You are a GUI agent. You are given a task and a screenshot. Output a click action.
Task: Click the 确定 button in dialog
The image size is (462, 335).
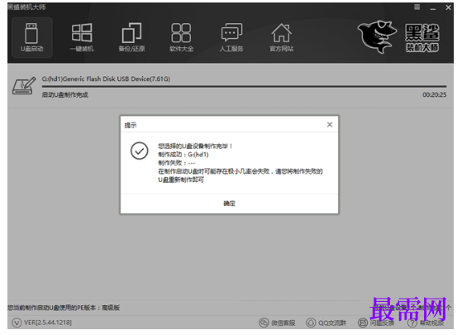[229, 203]
